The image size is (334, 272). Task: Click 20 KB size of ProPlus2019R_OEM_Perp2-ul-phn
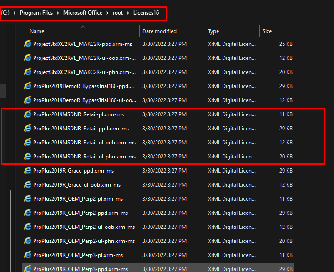pos(286,241)
